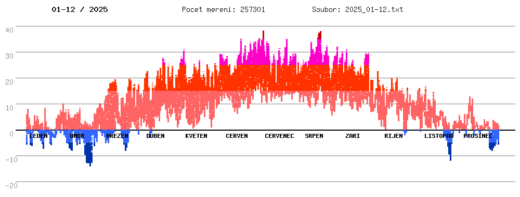Viewport: 520px width, 197px height.
Task: Click the 40 y-axis label
Action: point(9,30)
